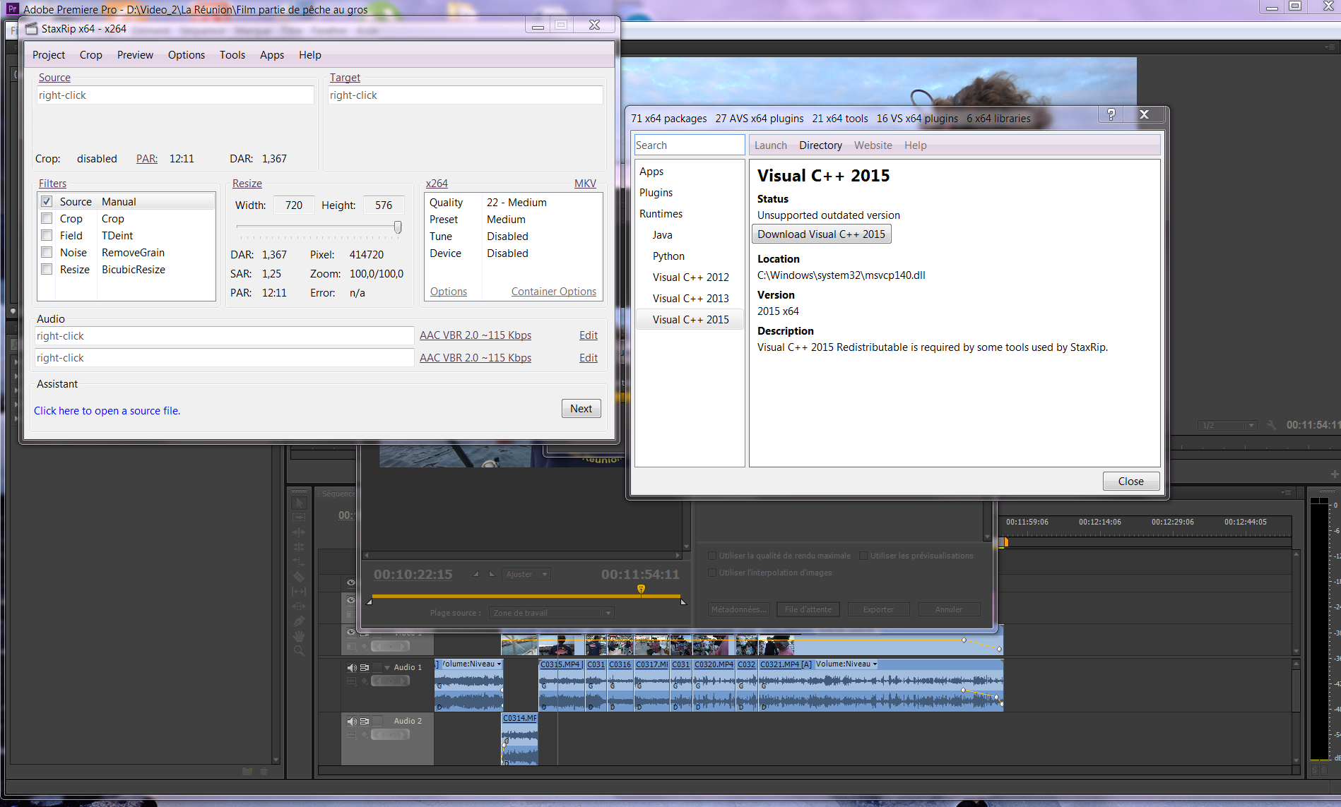Screen dimensions: 1341x807
Task: Enable the Noise RemoveGrain filter checkbox
Action: [x=47, y=253]
